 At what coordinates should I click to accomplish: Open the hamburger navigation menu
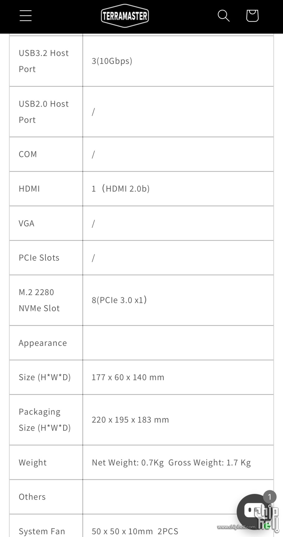[x=25, y=16]
